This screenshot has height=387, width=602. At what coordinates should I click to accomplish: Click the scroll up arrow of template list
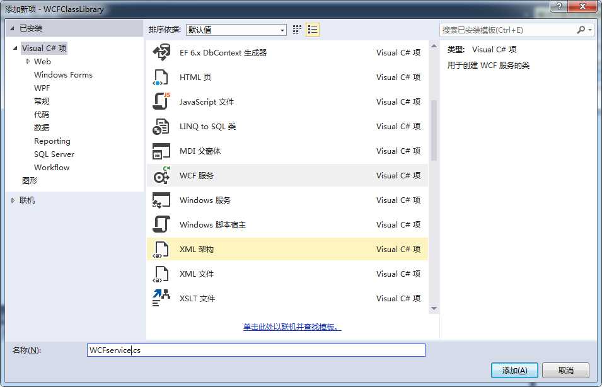pos(434,46)
